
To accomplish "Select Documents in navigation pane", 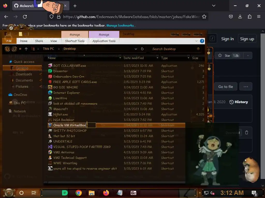I will point(24,80).
